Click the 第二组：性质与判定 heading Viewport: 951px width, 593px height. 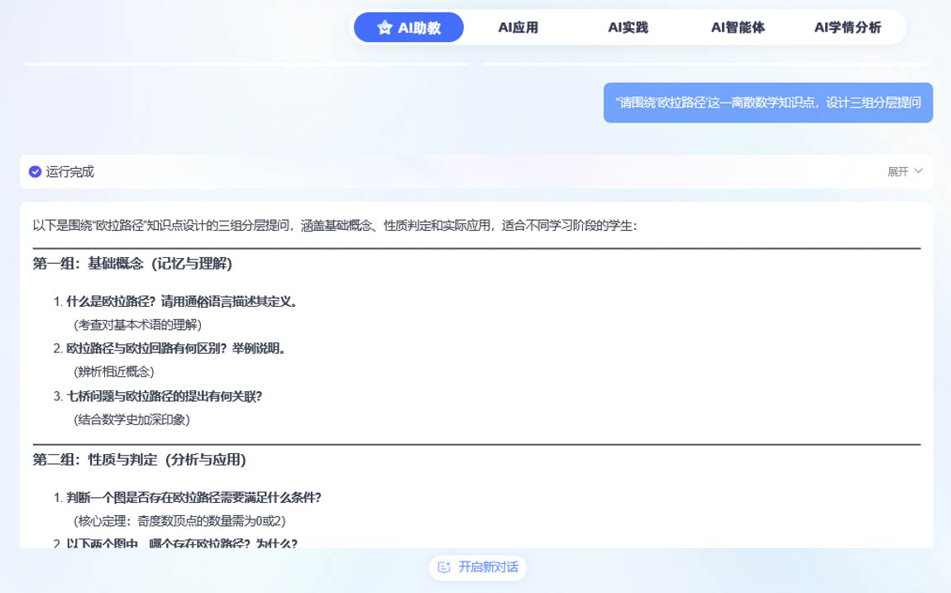[139, 460]
